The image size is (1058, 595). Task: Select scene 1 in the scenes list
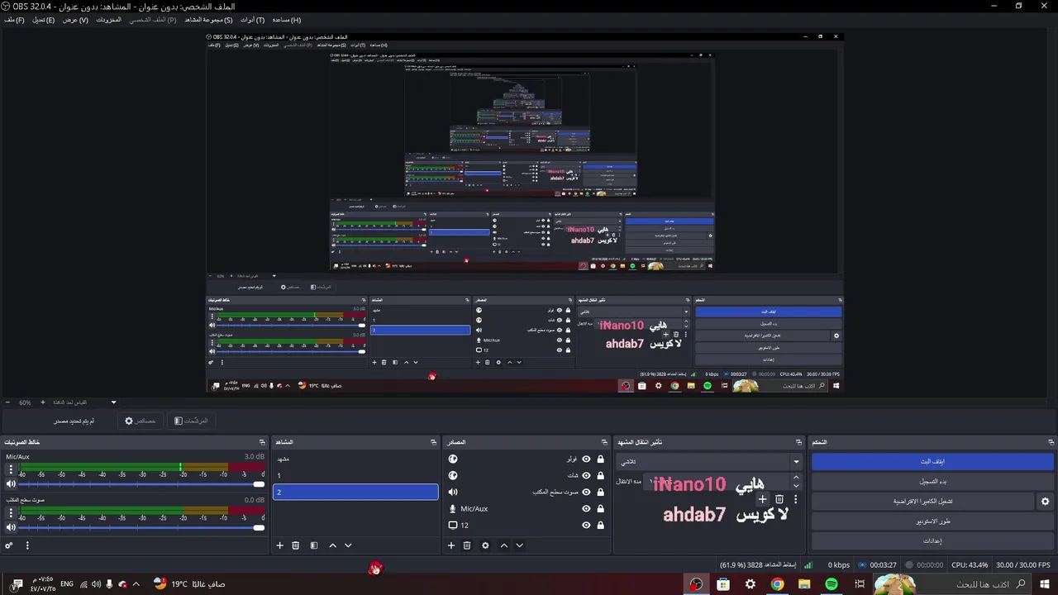point(355,475)
